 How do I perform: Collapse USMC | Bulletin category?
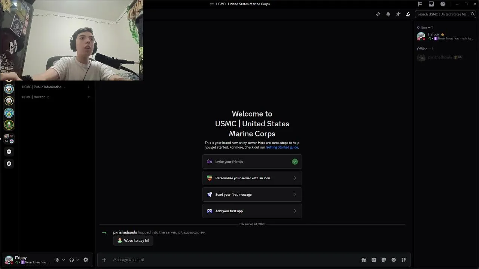pos(35,97)
